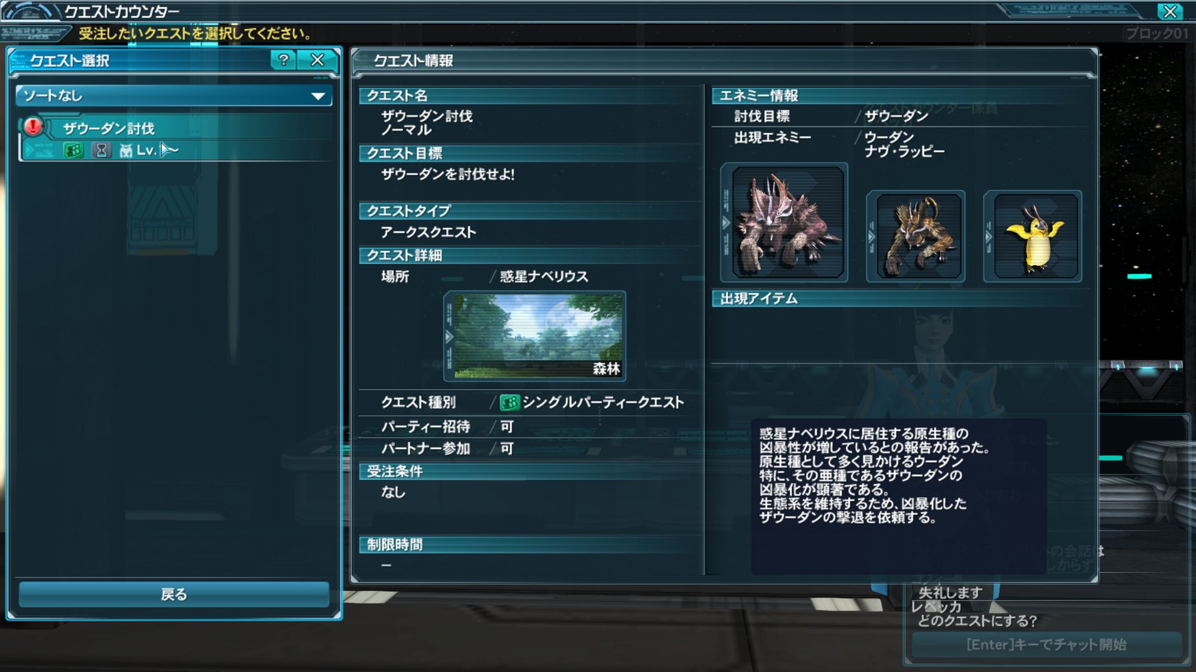This screenshot has width=1196, height=672.
Task: Open the quest selection help question-mark icon
Action: 283,60
